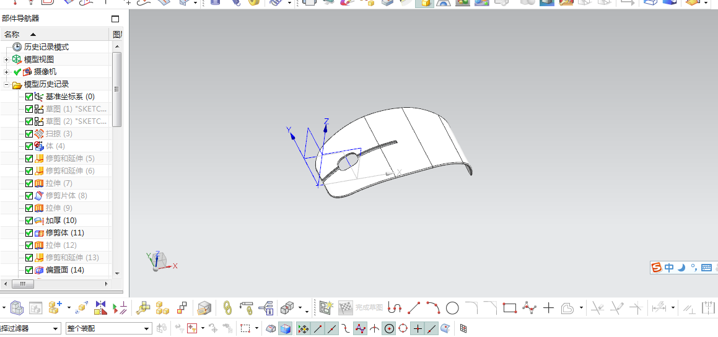Open the 选择过滤器 dropdown

click(x=56, y=328)
